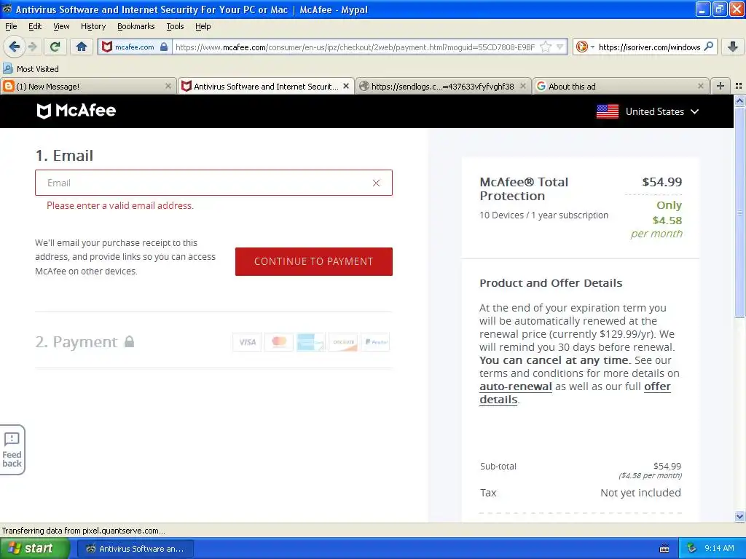Open the Edit menu
746x559 pixels.
click(35, 26)
